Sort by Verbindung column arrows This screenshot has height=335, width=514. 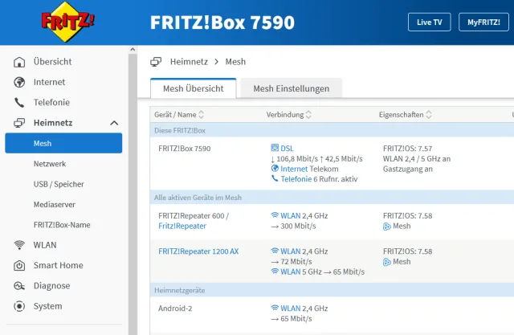pyautogui.click(x=308, y=114)
